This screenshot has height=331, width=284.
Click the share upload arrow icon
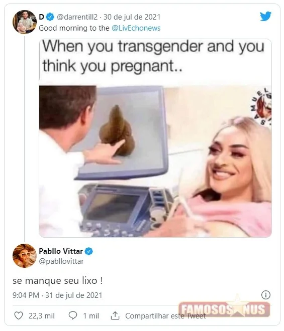coord(115,315)
